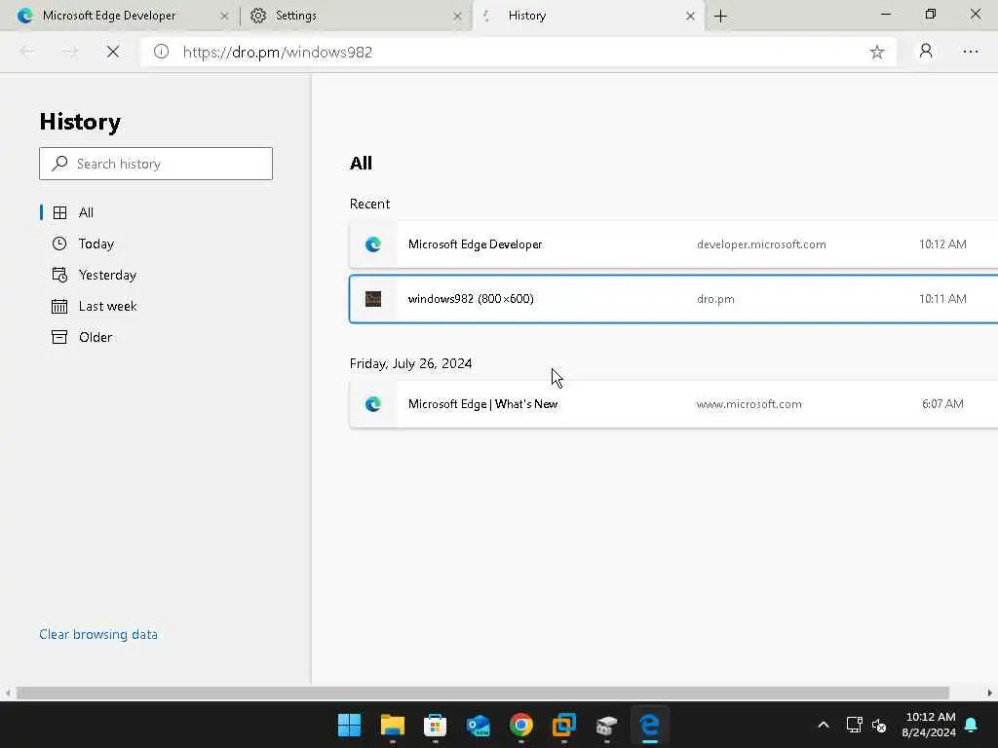Viewport: 998px width, 748px height.
Task: Open Google Chrome from taskbar
Action: point(520,725)
